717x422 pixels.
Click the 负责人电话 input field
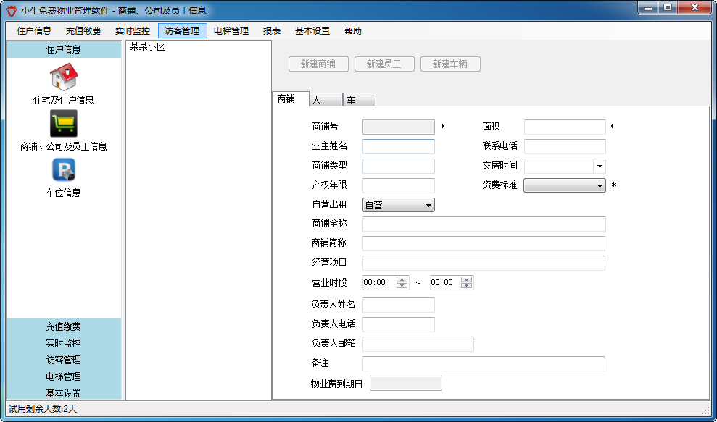[398, 324]
